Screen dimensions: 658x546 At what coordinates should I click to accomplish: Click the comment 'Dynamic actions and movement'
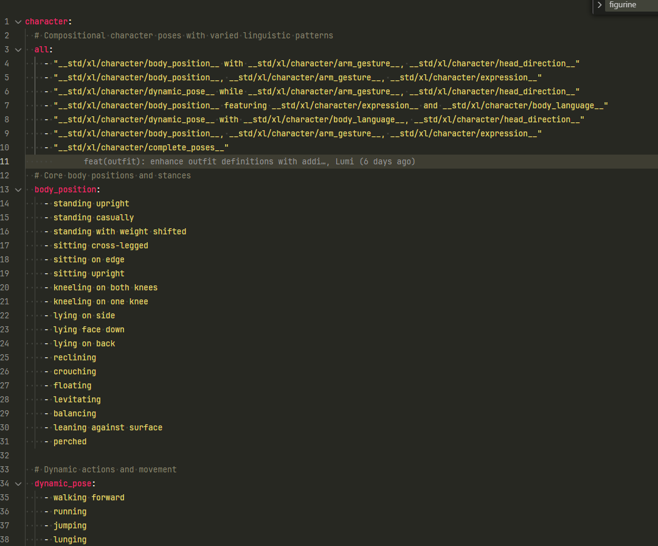tap(105, 469)
